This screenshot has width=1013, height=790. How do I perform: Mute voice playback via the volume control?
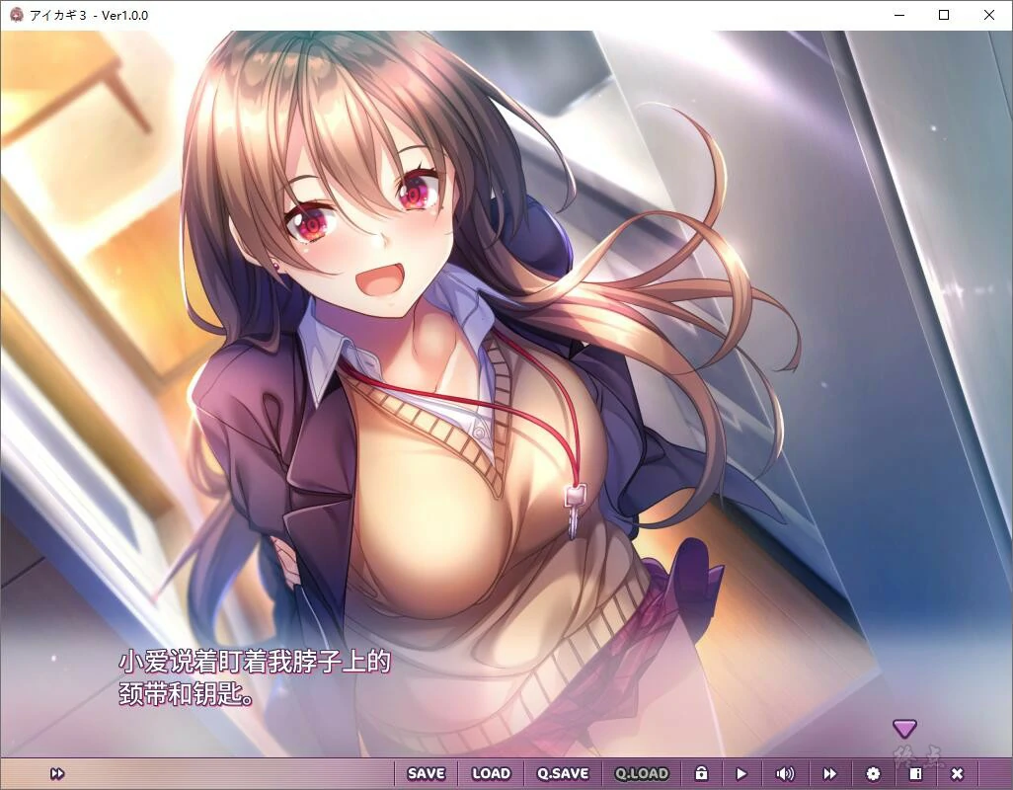785,773
